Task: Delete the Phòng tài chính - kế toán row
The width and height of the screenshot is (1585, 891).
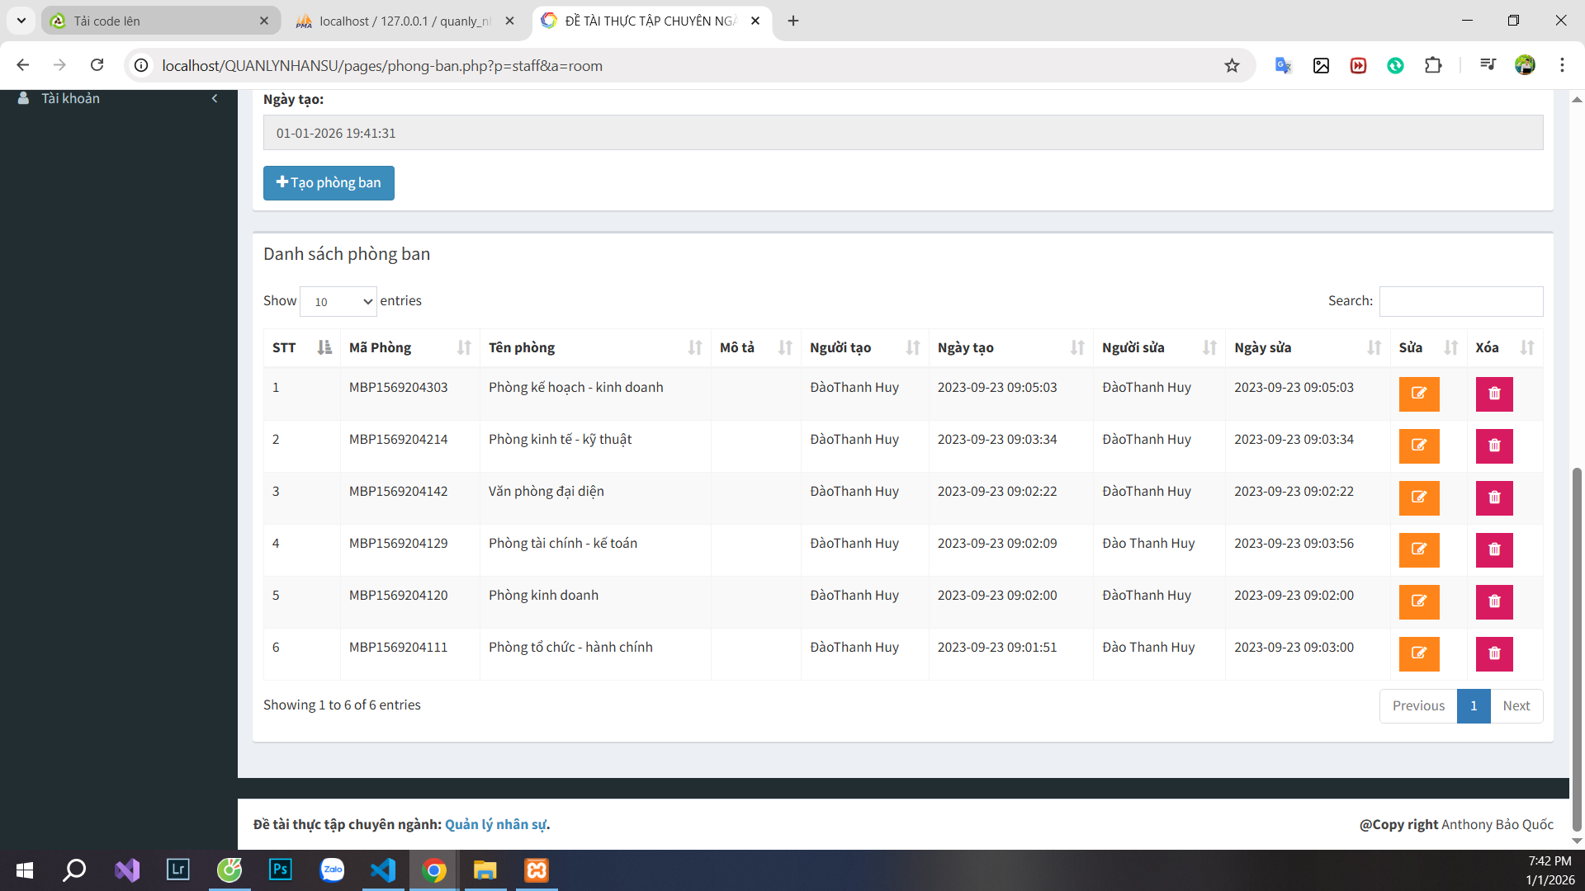Action: pyautogui.click(x=1494, y=549)
